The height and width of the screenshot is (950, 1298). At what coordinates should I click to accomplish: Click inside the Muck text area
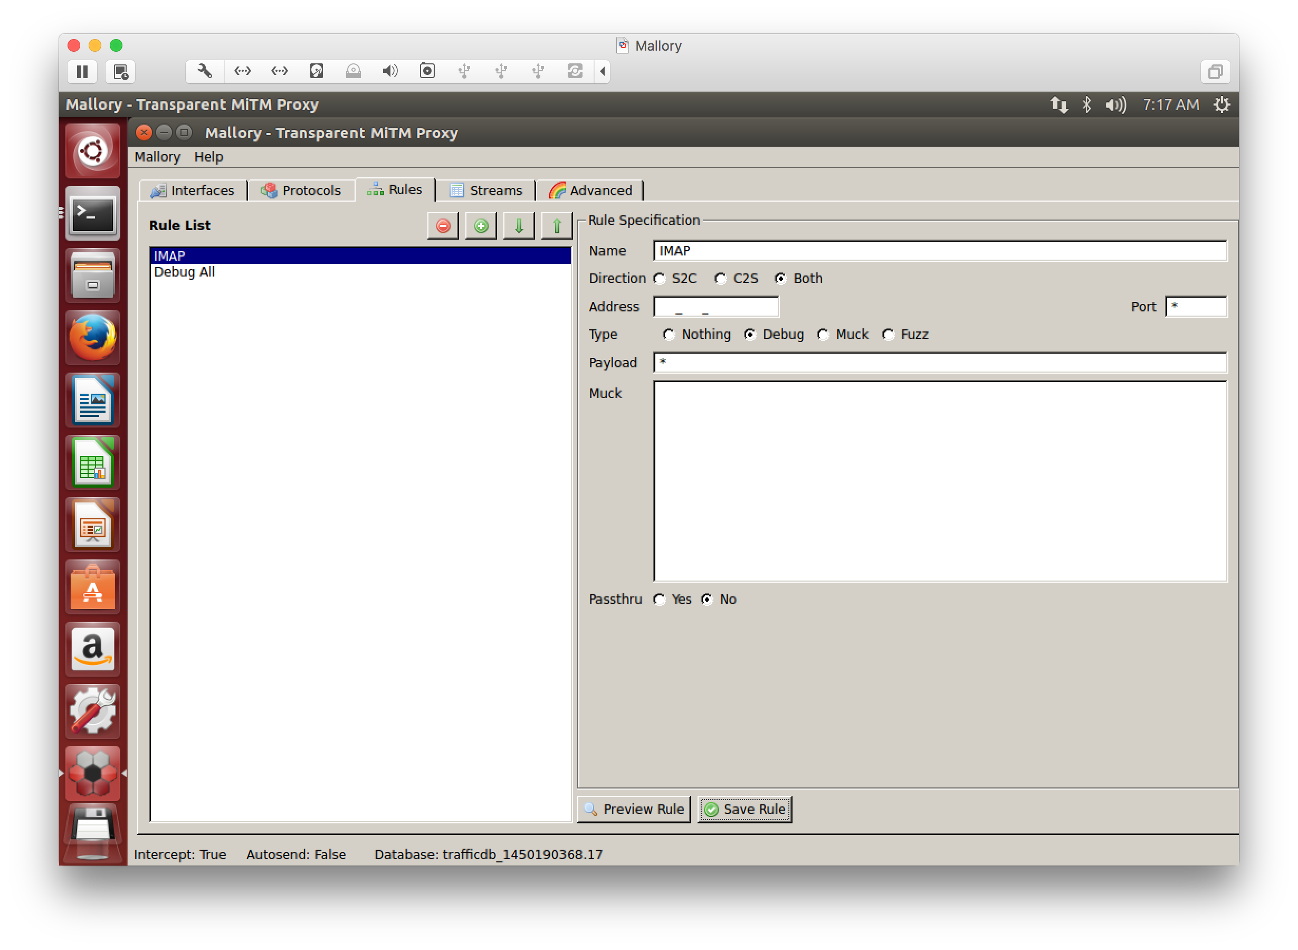coord(940,481)
